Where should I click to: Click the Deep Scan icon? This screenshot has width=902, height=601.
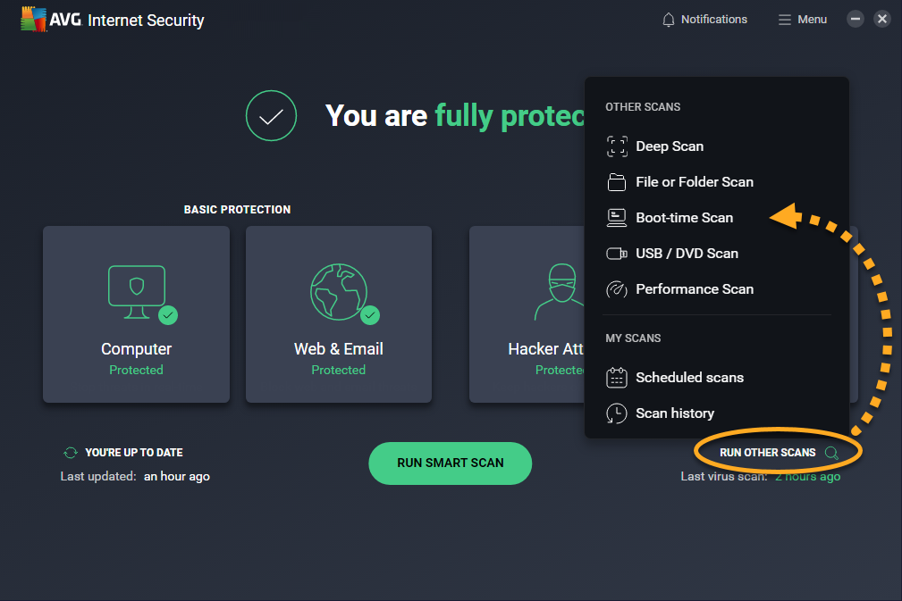[x=617, y=146]
